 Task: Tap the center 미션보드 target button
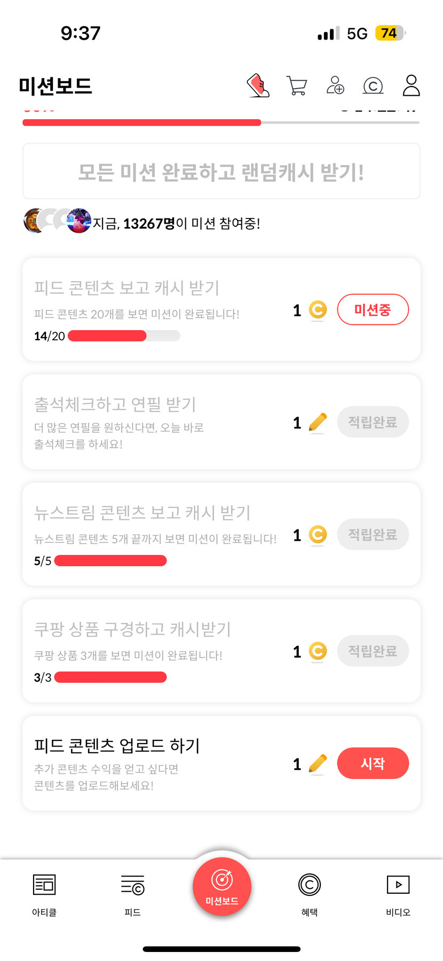click(x=222, y=887)
